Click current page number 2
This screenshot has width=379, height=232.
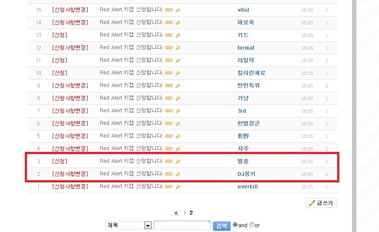tap(191, 213)
